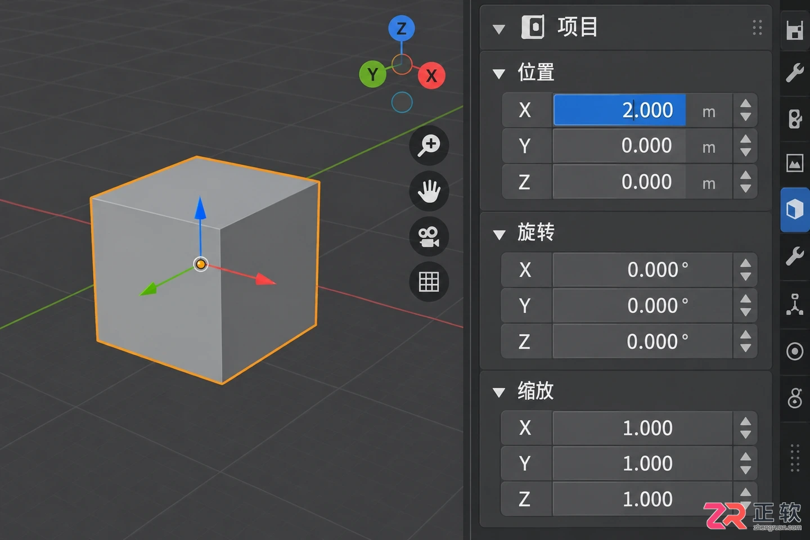Click the highlighted location X field 2.000
The image size is (810, 540).
click(x=619, y=110)
